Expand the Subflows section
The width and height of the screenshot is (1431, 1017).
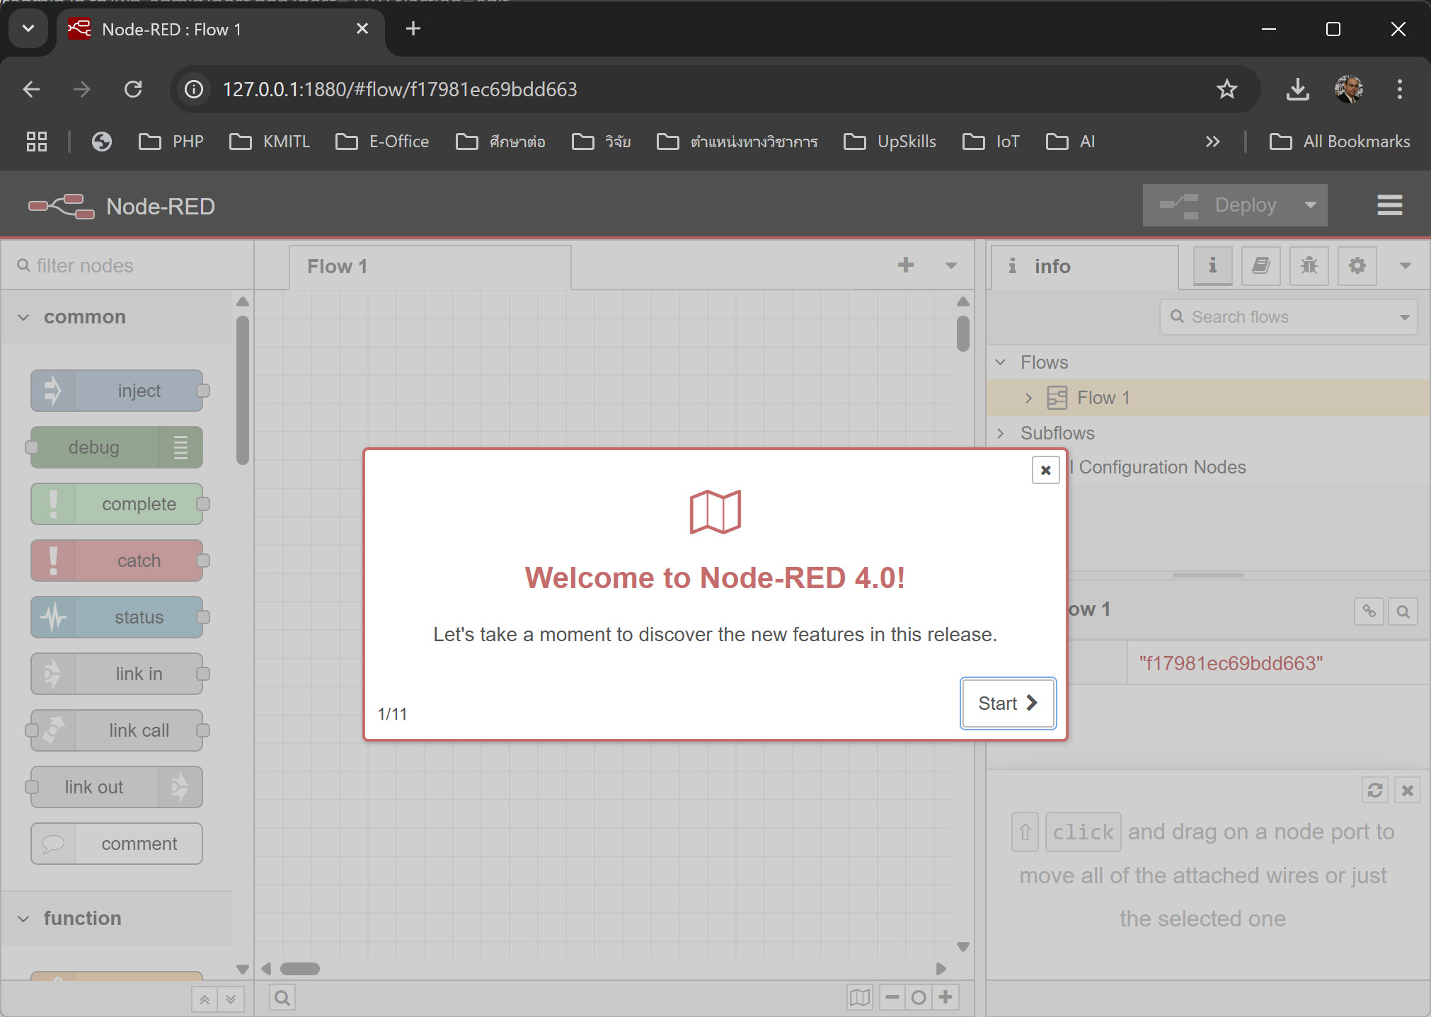click(1001, 432)
